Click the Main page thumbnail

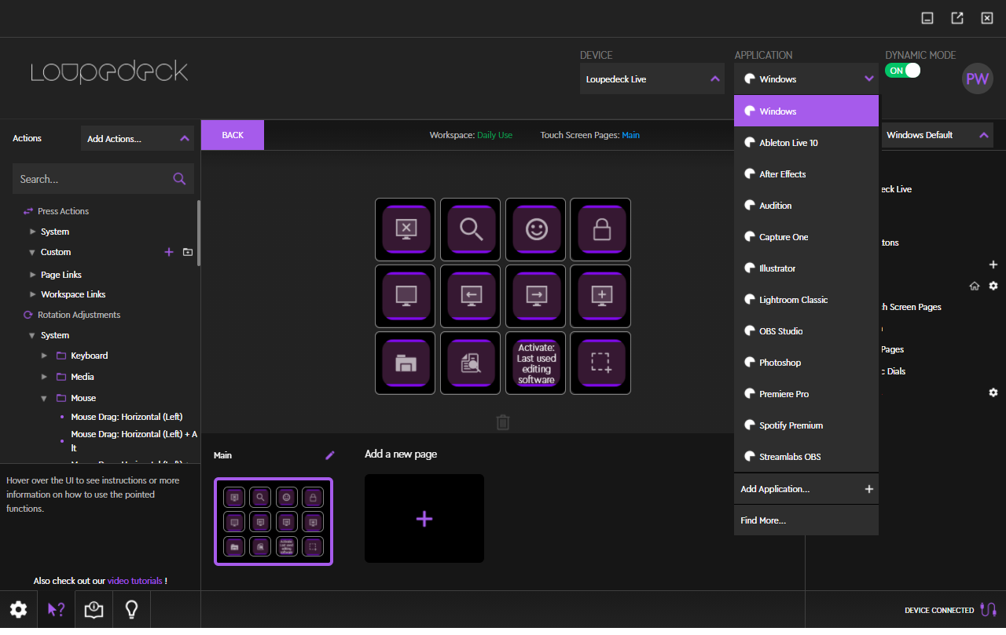click(x=274, y=521)
